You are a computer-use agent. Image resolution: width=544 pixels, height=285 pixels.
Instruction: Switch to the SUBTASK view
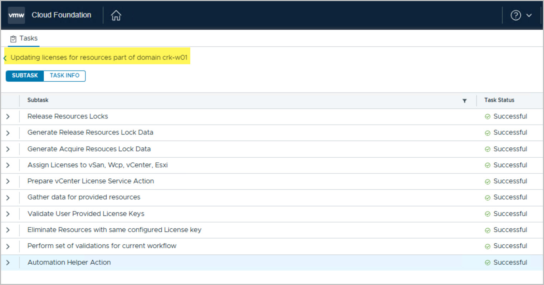tap(25, 76)
